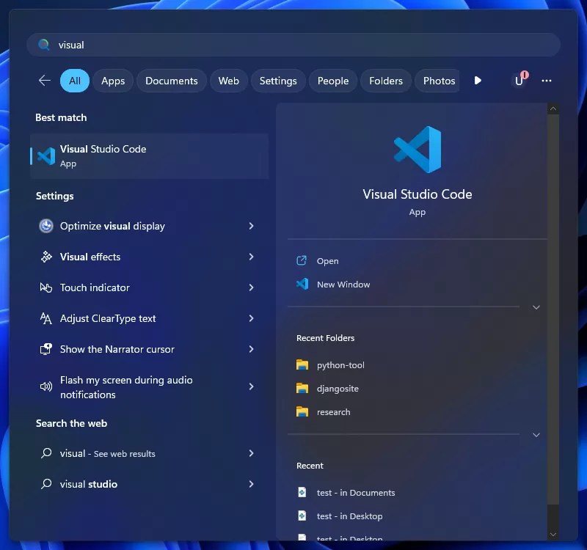Click the Visual effects settings icon

45,257
